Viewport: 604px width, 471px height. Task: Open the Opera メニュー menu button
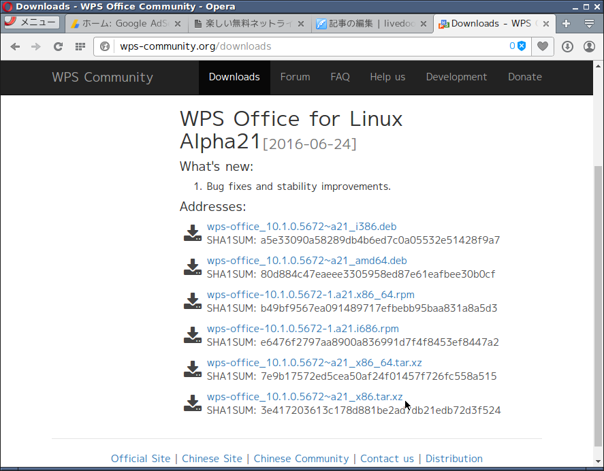(31, 22)
